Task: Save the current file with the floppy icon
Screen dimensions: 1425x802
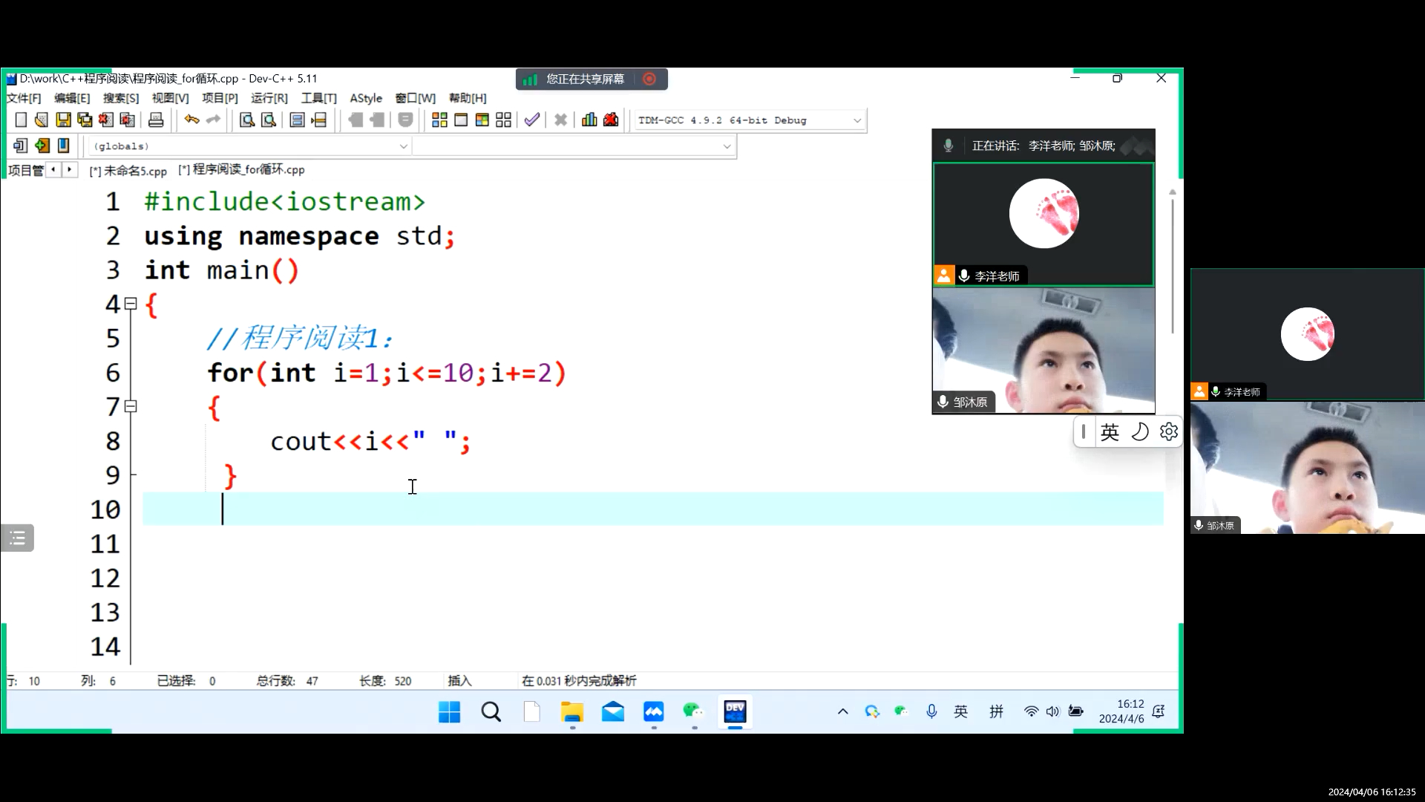Action: pyautogui.click(x=63, y=120)
